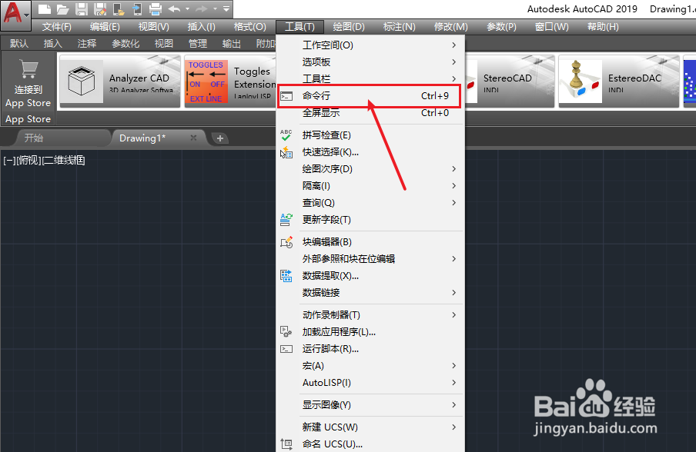Expand the 数据链接 submenu
696x452 pixels.
[x=370, y=292]
